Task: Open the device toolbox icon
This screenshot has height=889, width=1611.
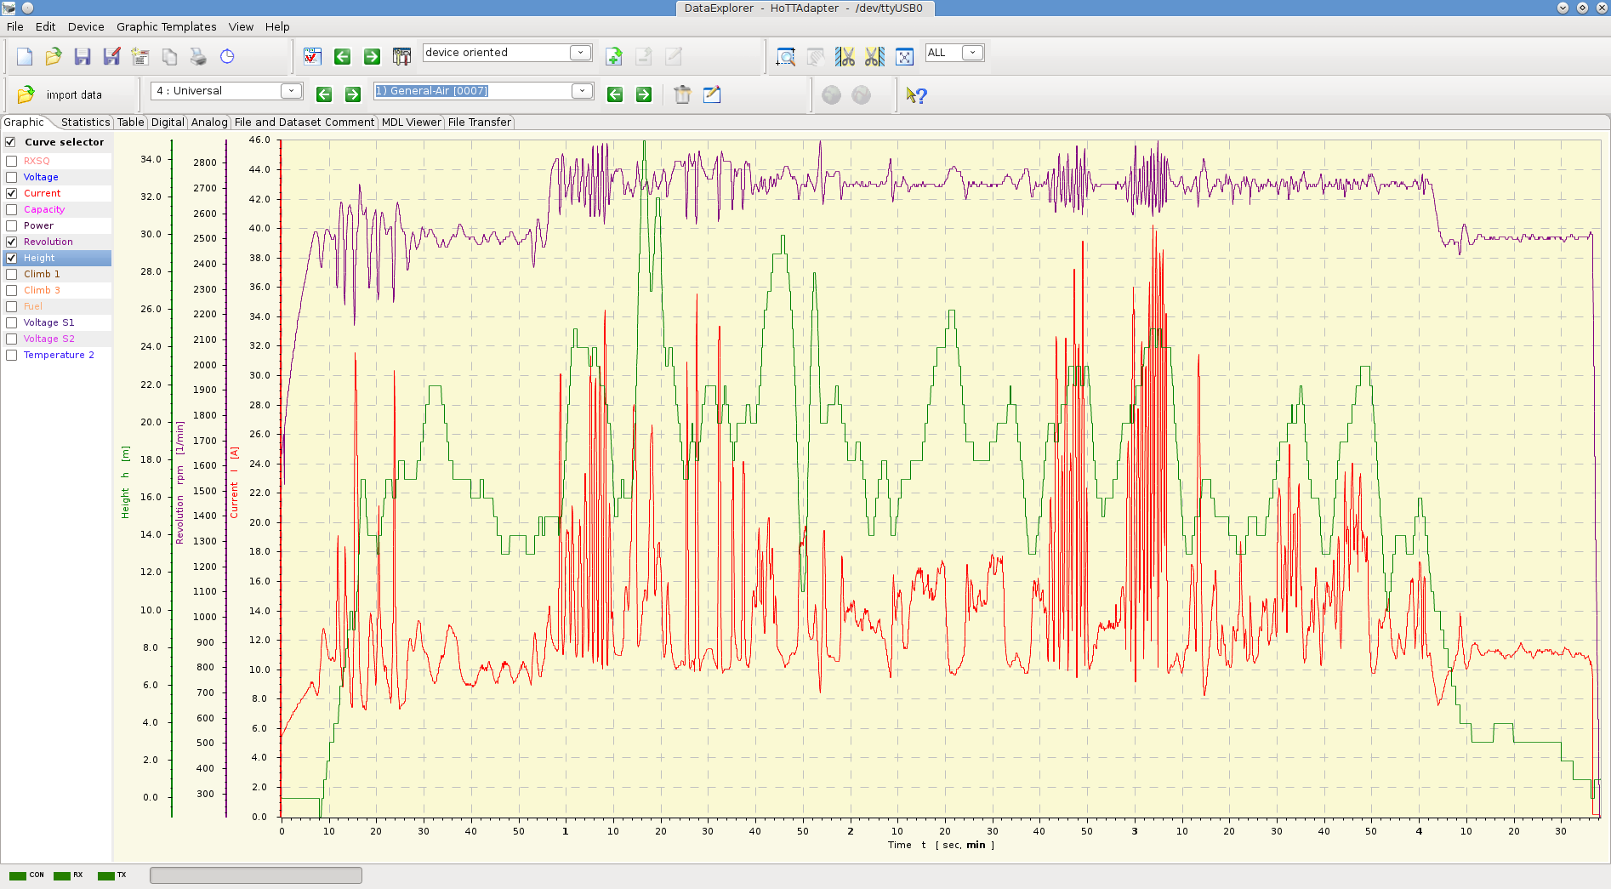Action: coord(401,57)
